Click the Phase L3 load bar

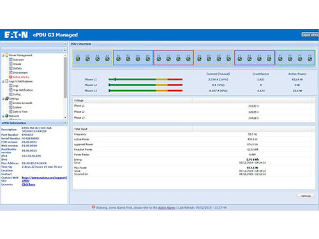[146, 91]
